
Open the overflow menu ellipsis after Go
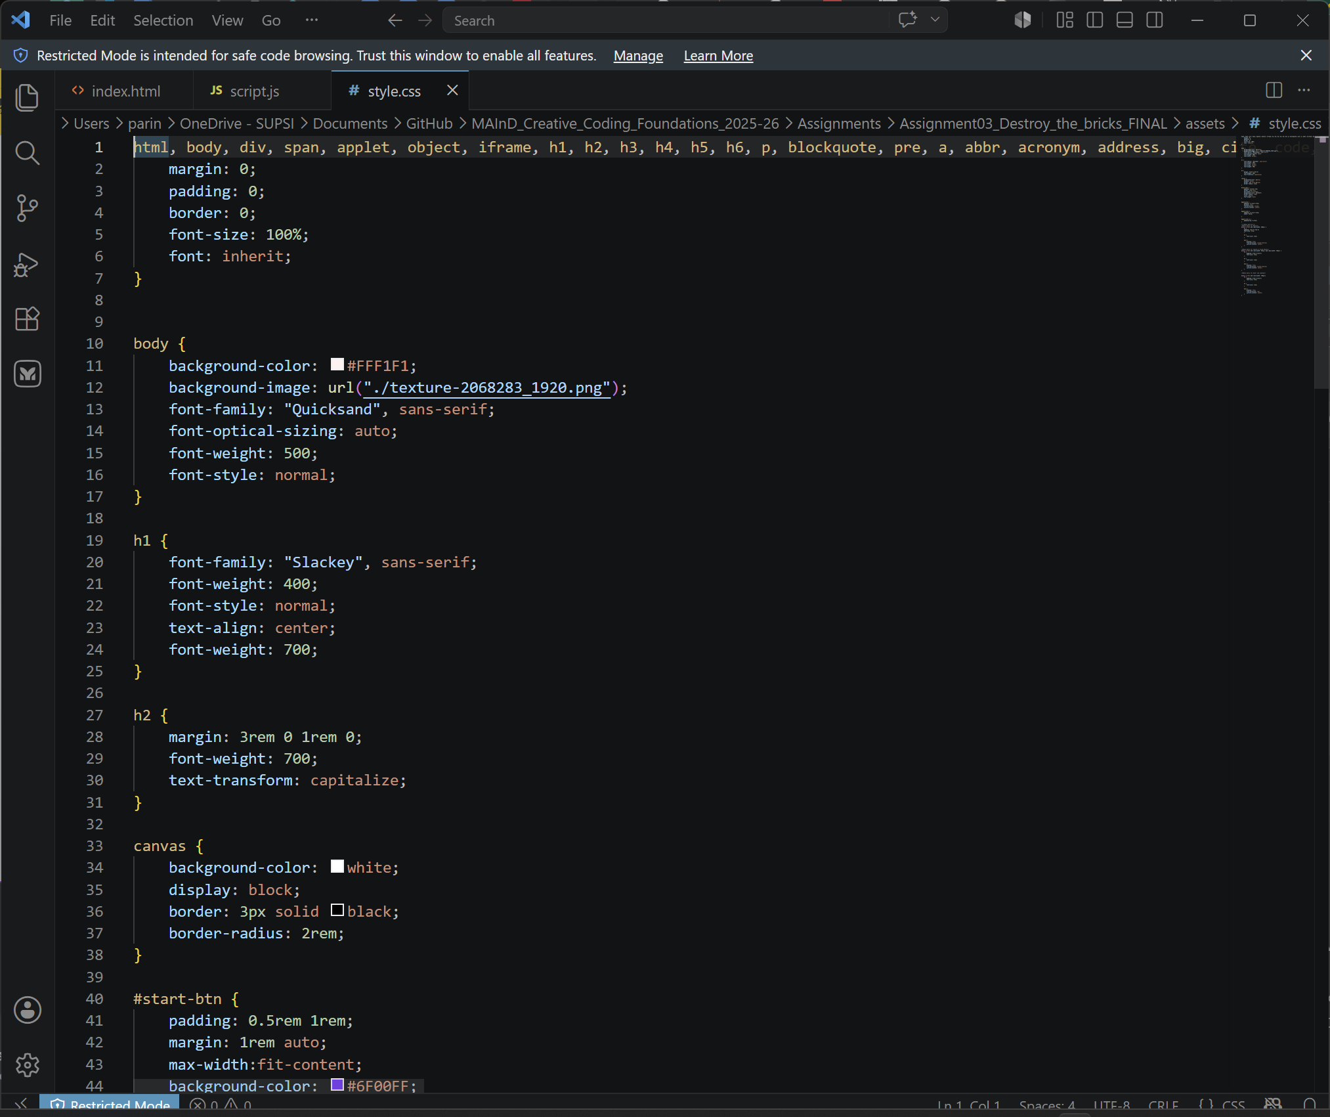coord(312,20)
